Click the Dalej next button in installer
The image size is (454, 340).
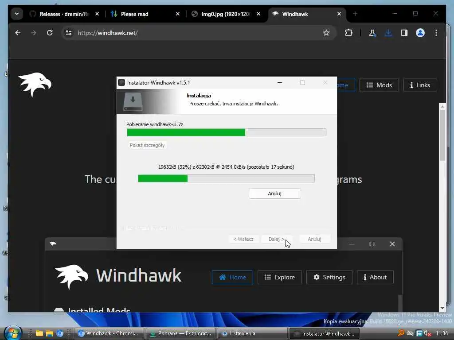pyautogui.click(x=276, y=239)
